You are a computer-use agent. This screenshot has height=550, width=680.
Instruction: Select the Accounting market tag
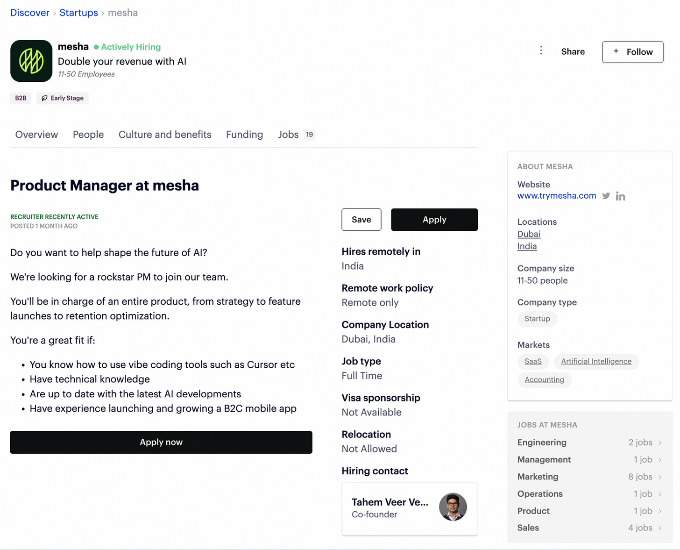point(544,379)
